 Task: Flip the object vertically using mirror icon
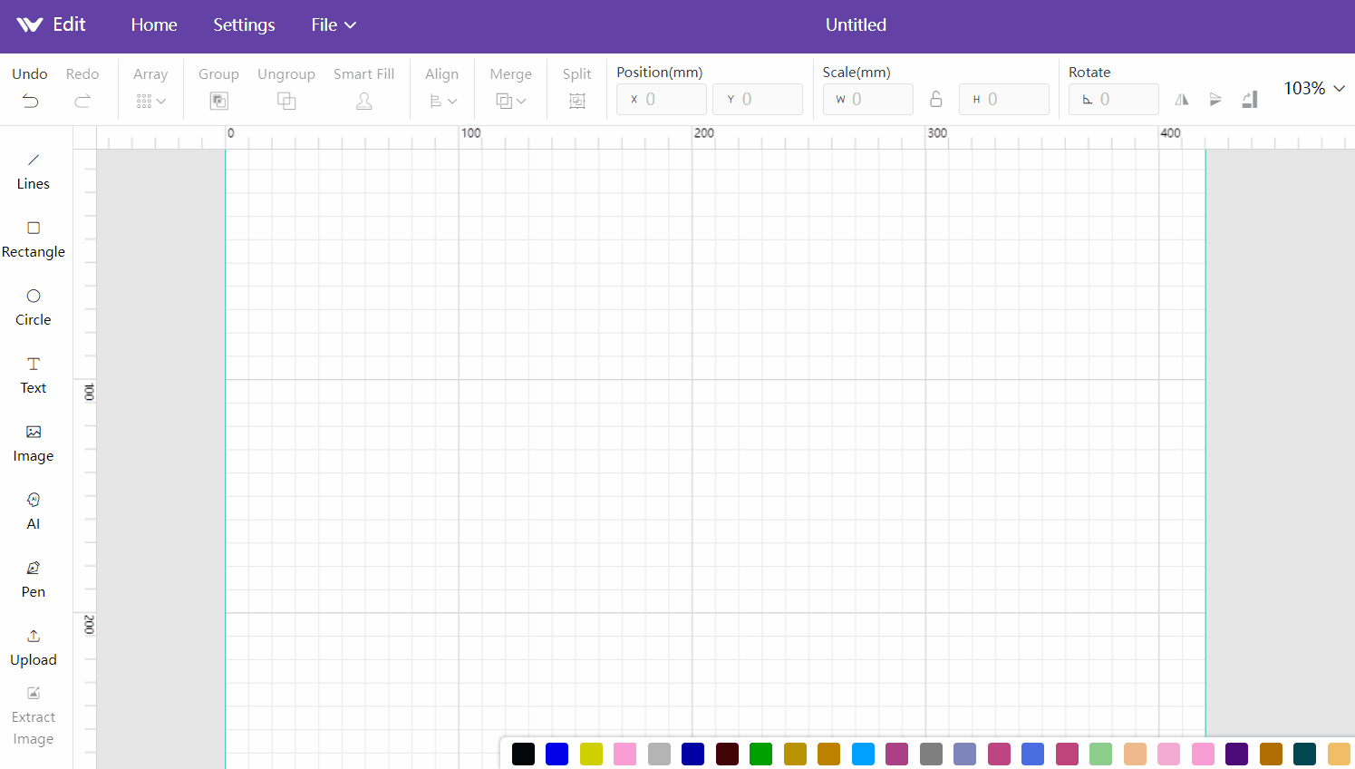pyautogui.click(x=1215, y=100)
